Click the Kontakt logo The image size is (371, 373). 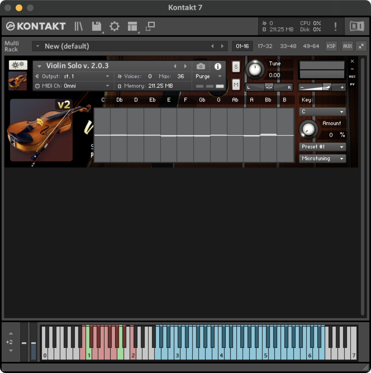point(36,26)
